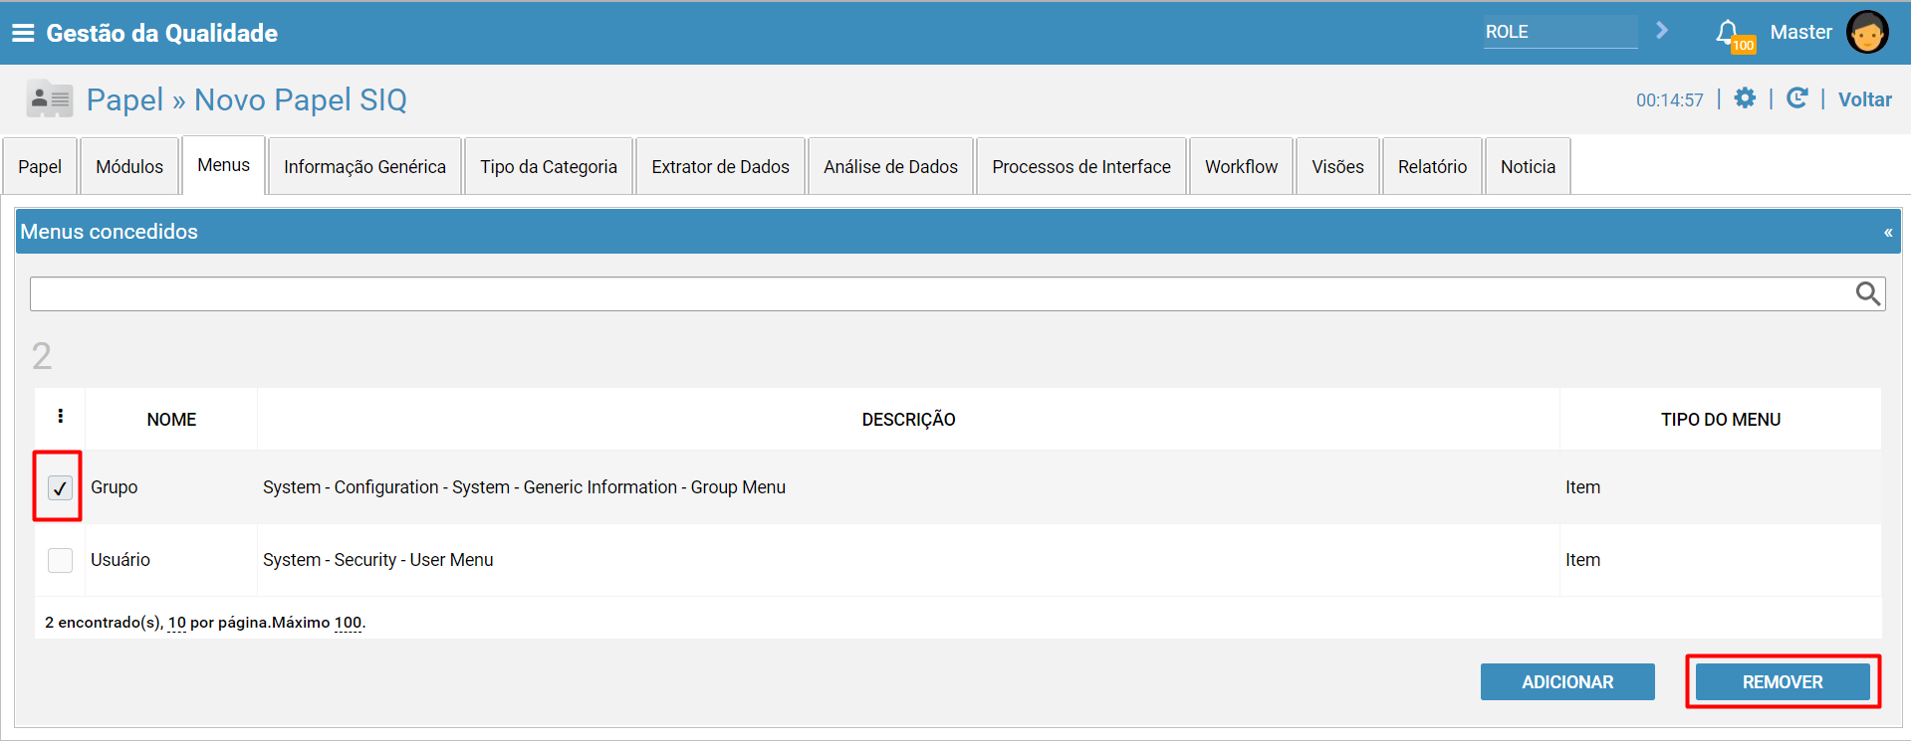The height and width of the screenshot is (744, 1911).
Task: Click the Papel breadcrumb link
Action: click(x=124, y=99)
